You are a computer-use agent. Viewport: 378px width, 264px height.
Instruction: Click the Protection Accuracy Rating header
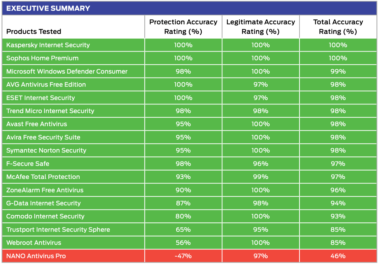coord(183,27)
